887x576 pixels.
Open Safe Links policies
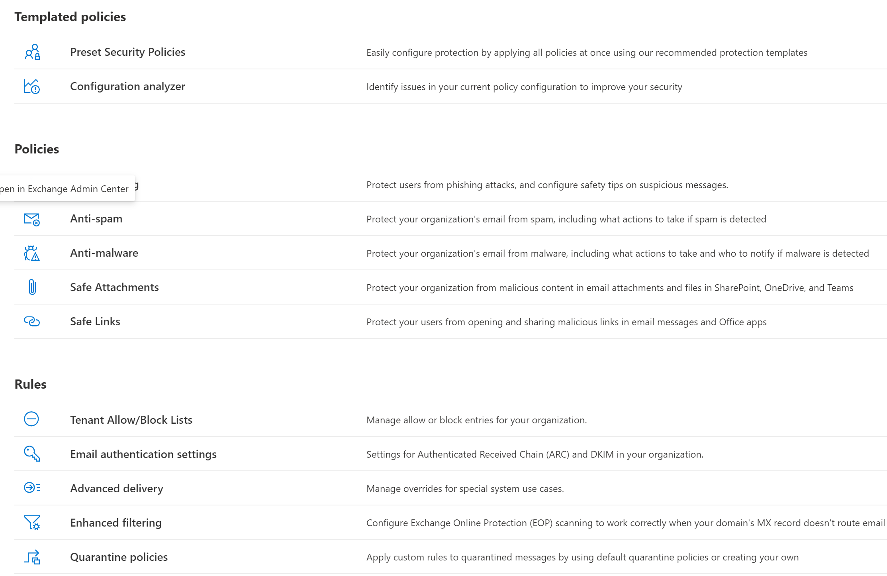click(x=95, y=322)
